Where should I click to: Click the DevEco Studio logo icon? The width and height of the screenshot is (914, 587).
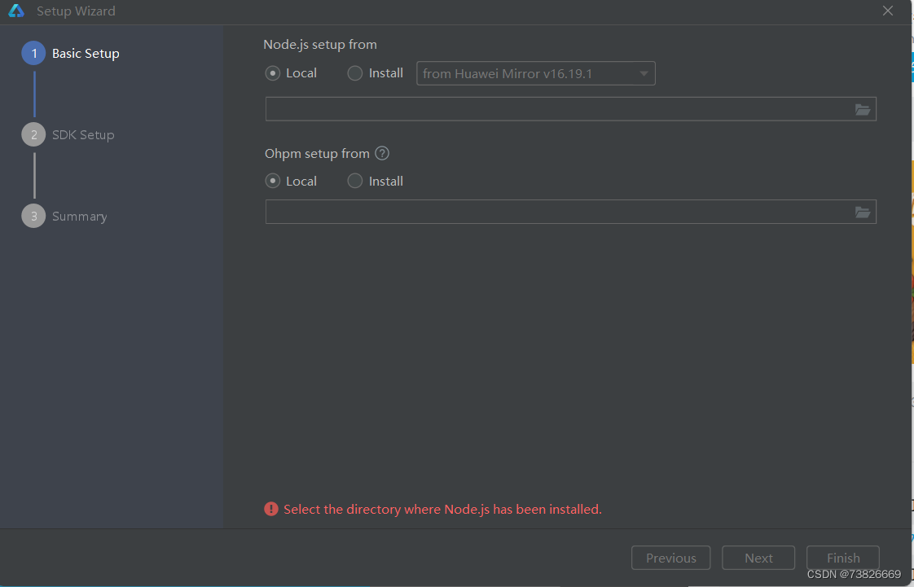click(x=16, y=11)
